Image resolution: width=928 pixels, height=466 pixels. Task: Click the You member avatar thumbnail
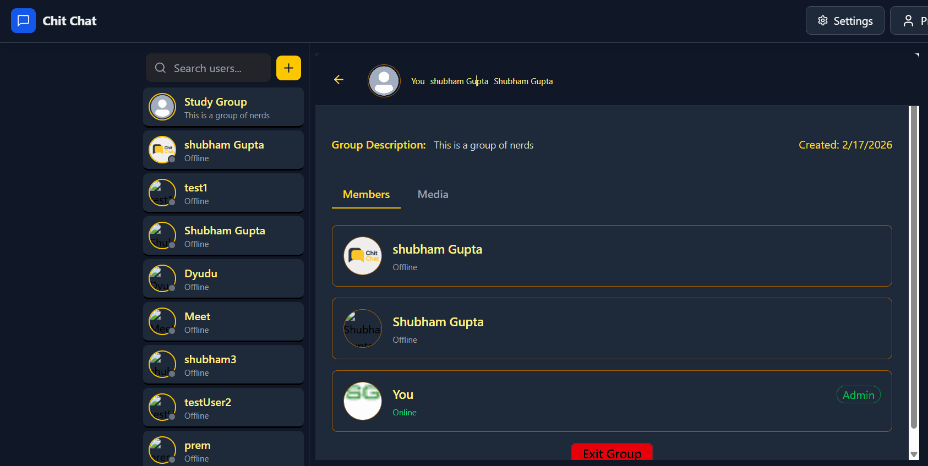click(362, 401)
